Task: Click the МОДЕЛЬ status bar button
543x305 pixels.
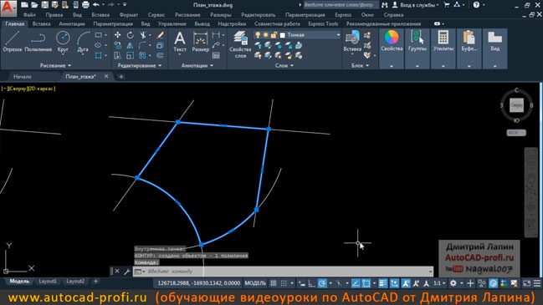Action: coord(255,283)
